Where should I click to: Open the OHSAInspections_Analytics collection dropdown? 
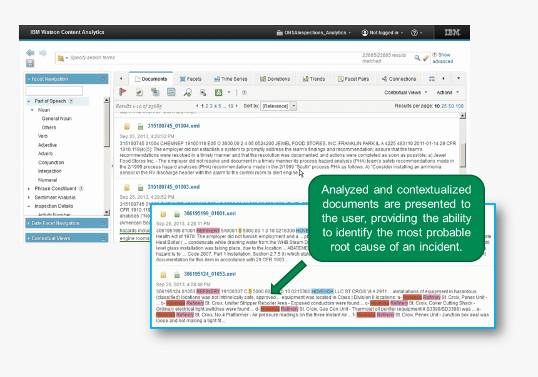coord(314,33)
